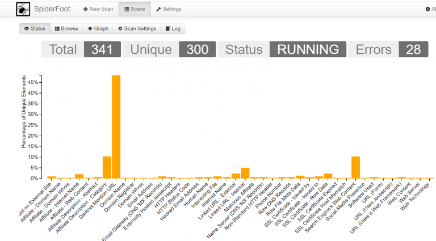Click the 'URL (Form)' axis label
Viewport: 436px width, 241px height.
(x=373, y=192)
